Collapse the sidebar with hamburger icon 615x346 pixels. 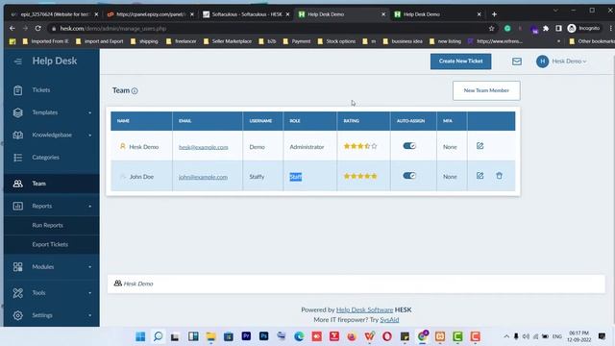[17, 62]
